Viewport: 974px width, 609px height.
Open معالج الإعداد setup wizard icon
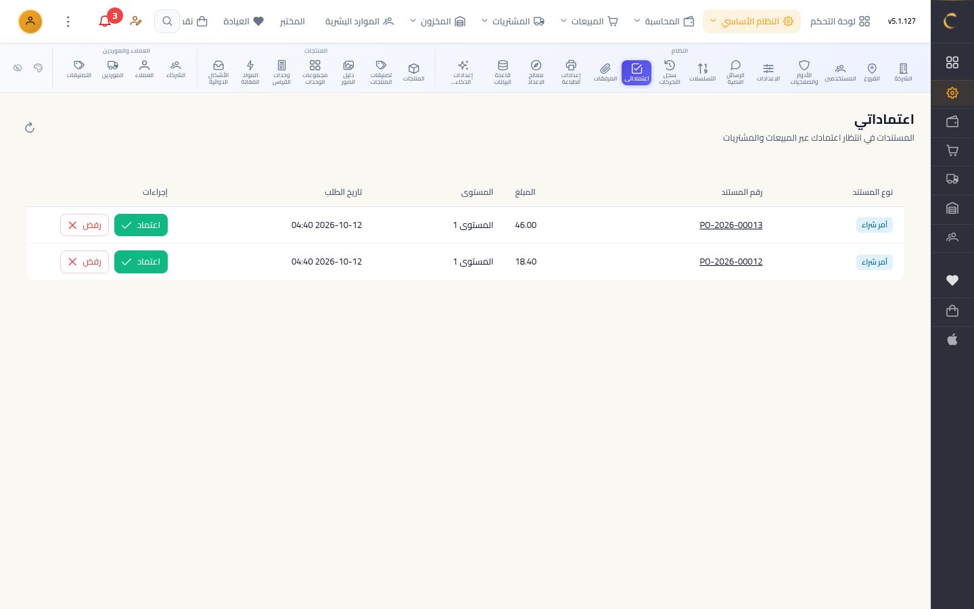(536, 72)
